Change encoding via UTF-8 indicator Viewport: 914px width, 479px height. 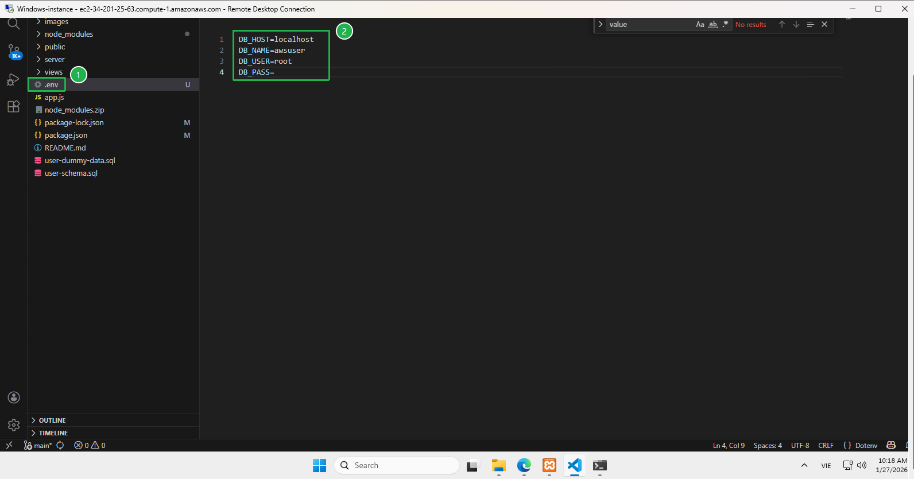800,445
